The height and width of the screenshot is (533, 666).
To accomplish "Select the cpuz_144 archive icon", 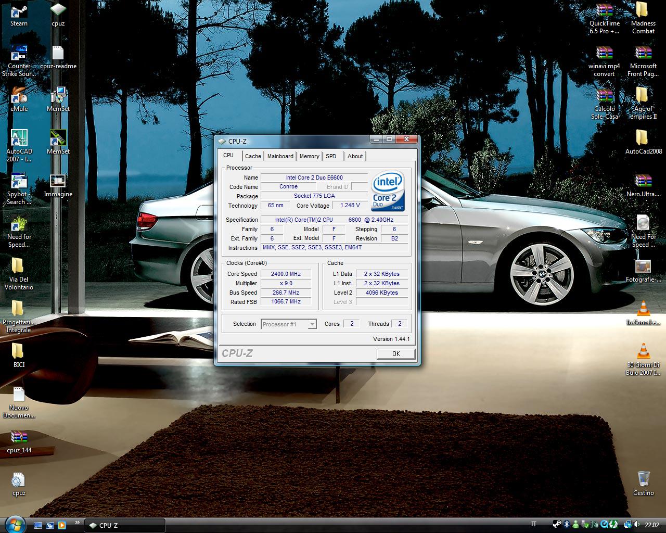I will pyautogui.click(x=19, y=441).
